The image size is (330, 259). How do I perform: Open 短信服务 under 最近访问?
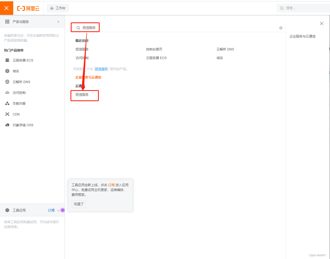pyautogui.click(x=82, y=49)
